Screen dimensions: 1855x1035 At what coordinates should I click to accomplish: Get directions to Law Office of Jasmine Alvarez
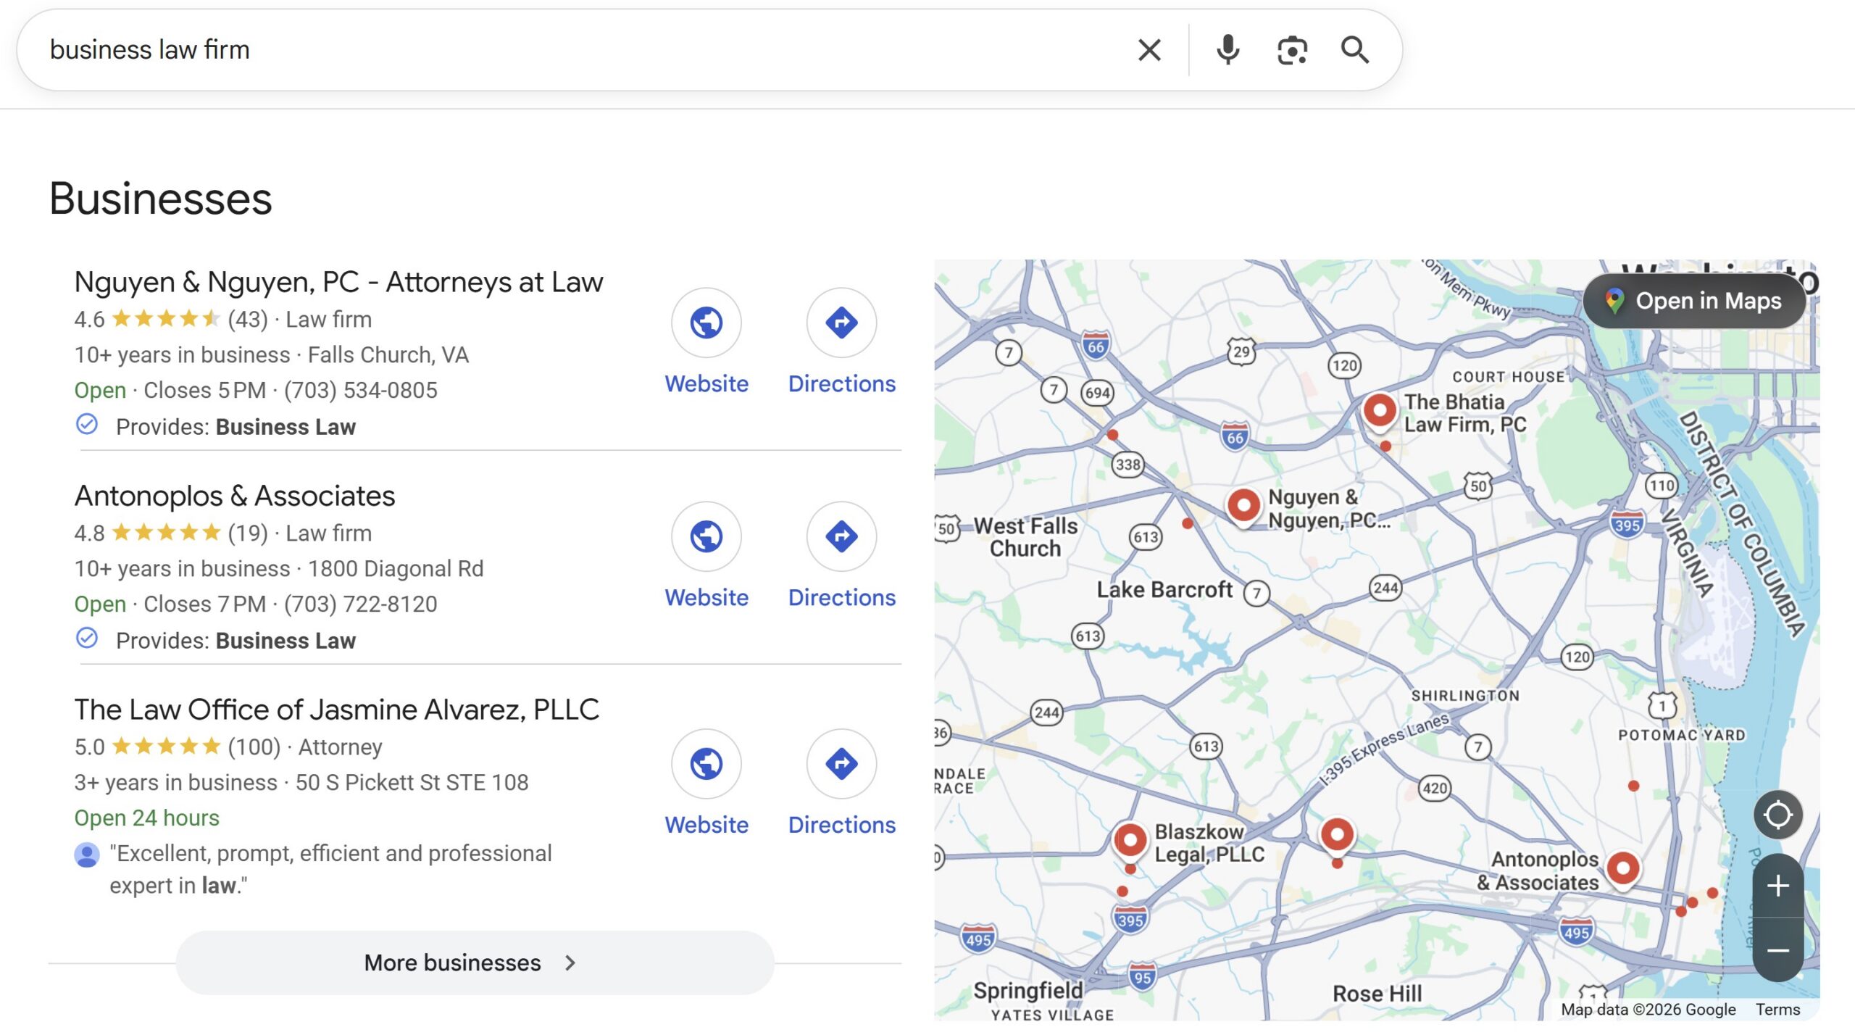pyautogui.click(x=841, y=764)
